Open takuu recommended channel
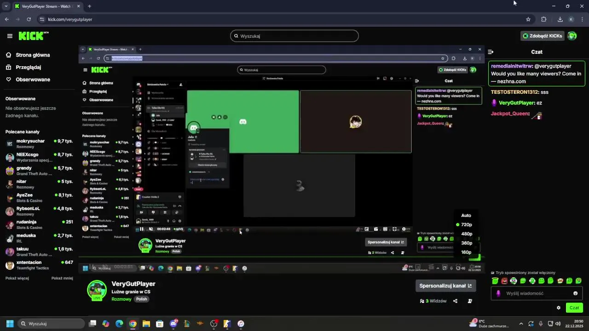 tap(39, 252)
